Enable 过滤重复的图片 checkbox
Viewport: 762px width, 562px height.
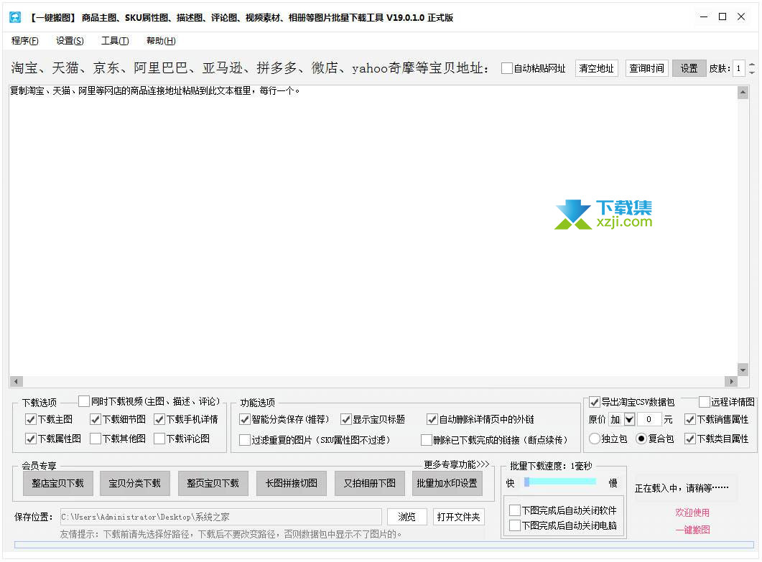pos(245,440)
